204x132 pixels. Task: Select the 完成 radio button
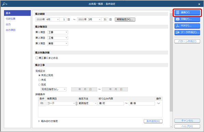click(x=39, y=85)
